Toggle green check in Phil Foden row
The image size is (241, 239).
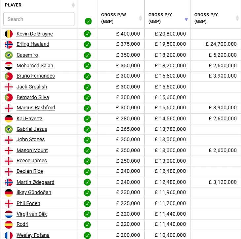coord(87,203)
